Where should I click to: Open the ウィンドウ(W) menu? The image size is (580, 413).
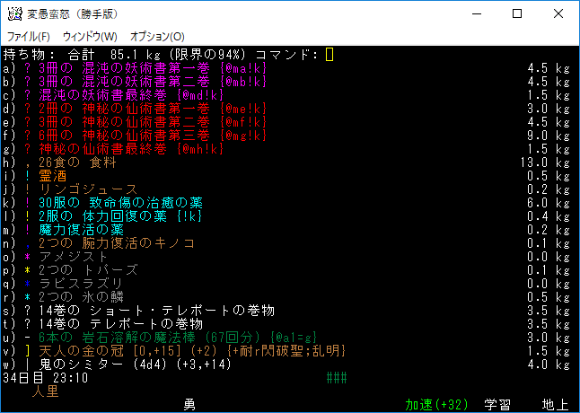[90, 36]
